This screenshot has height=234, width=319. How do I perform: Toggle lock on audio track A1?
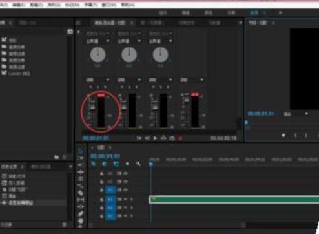point(102,200)
